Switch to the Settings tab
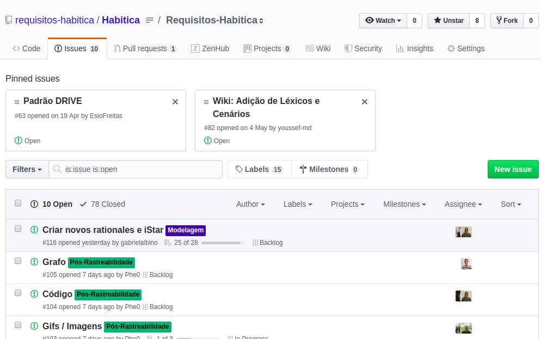 pyautogui.click(x=466, y=48)
